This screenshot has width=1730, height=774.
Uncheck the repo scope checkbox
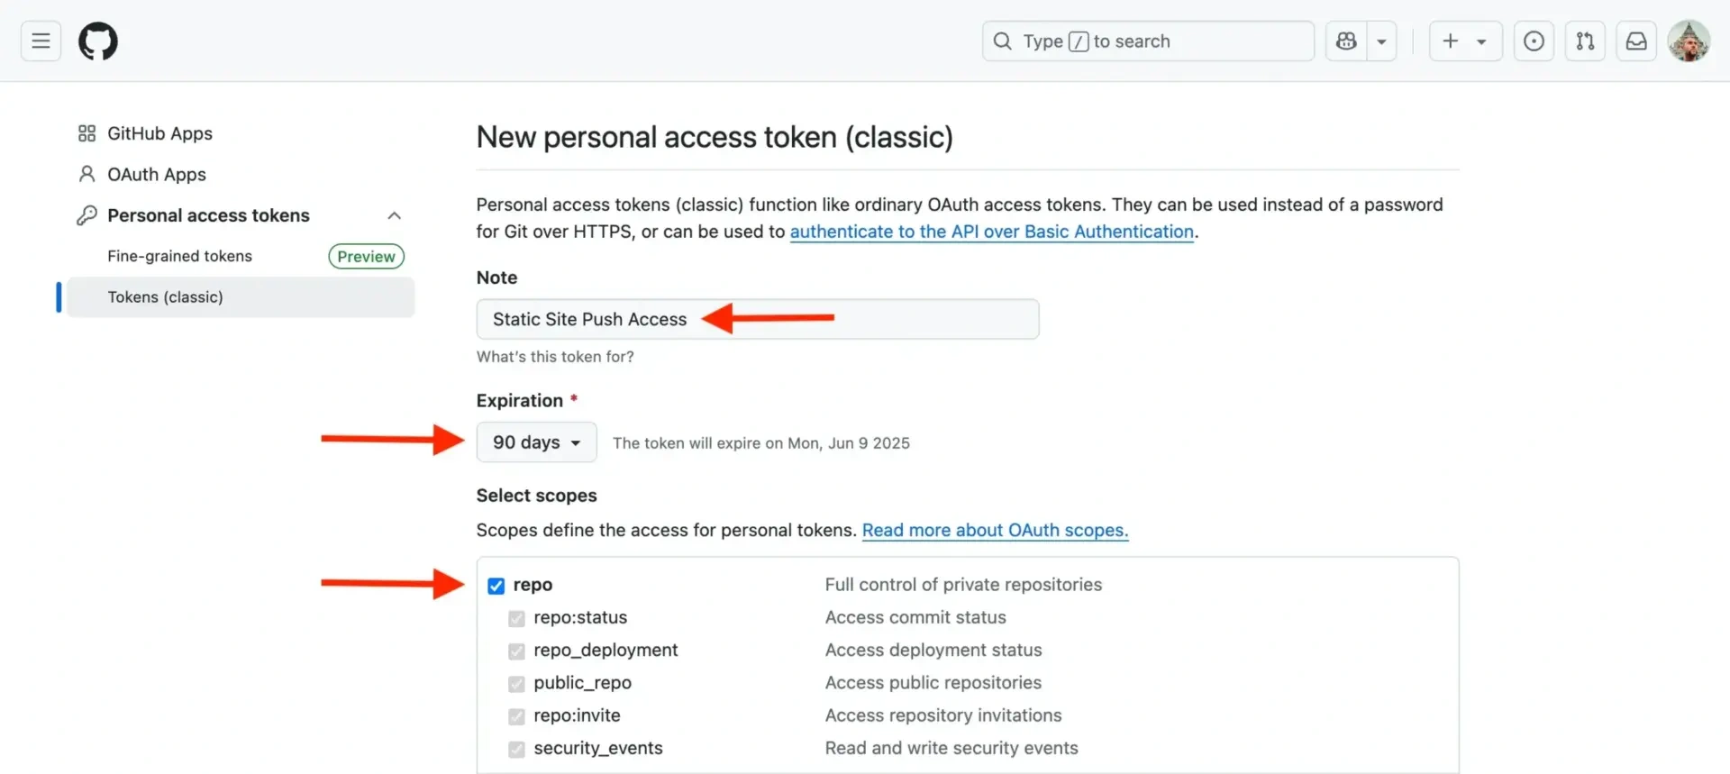(x=496, y=586)
